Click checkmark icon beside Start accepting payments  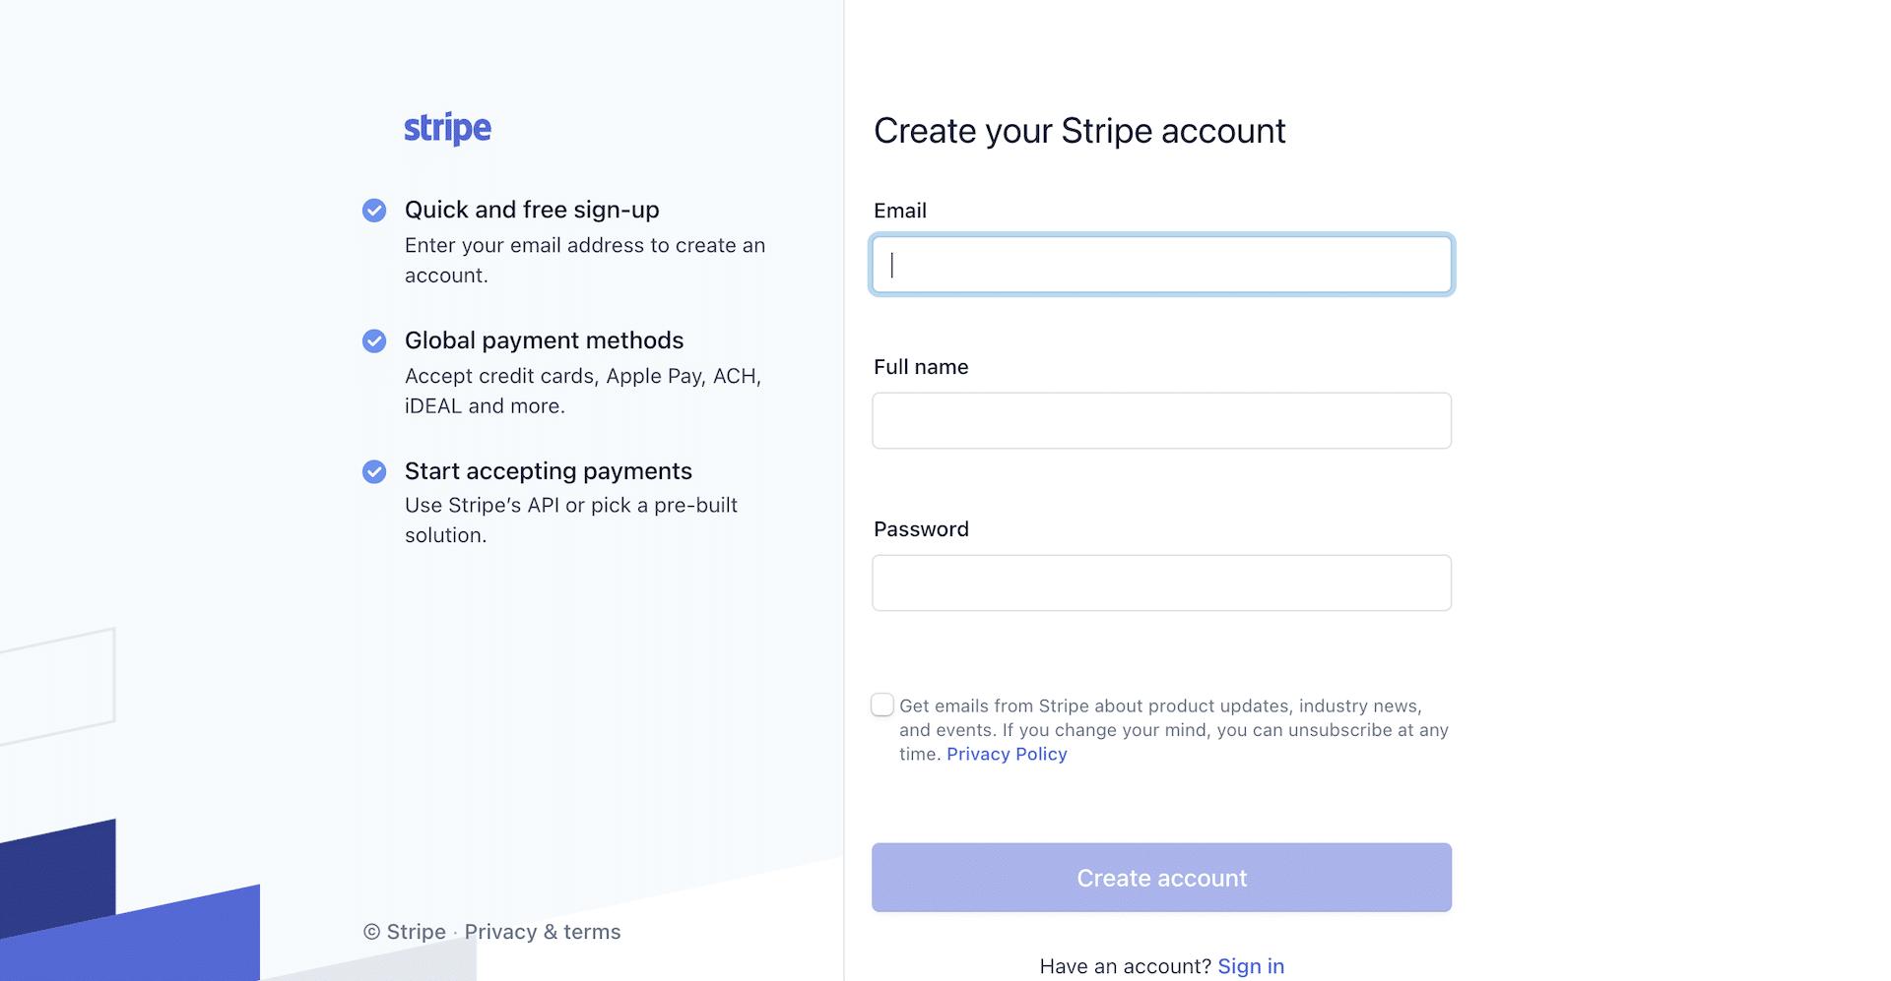click(x=374, y=472)
